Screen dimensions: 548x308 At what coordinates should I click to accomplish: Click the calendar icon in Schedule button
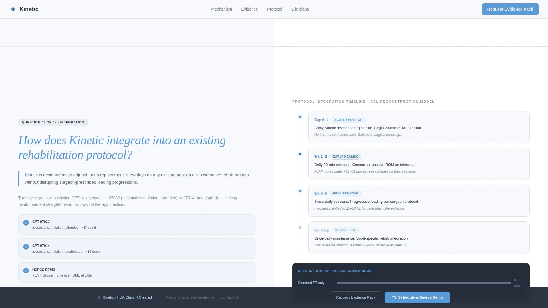coord(394,297)
